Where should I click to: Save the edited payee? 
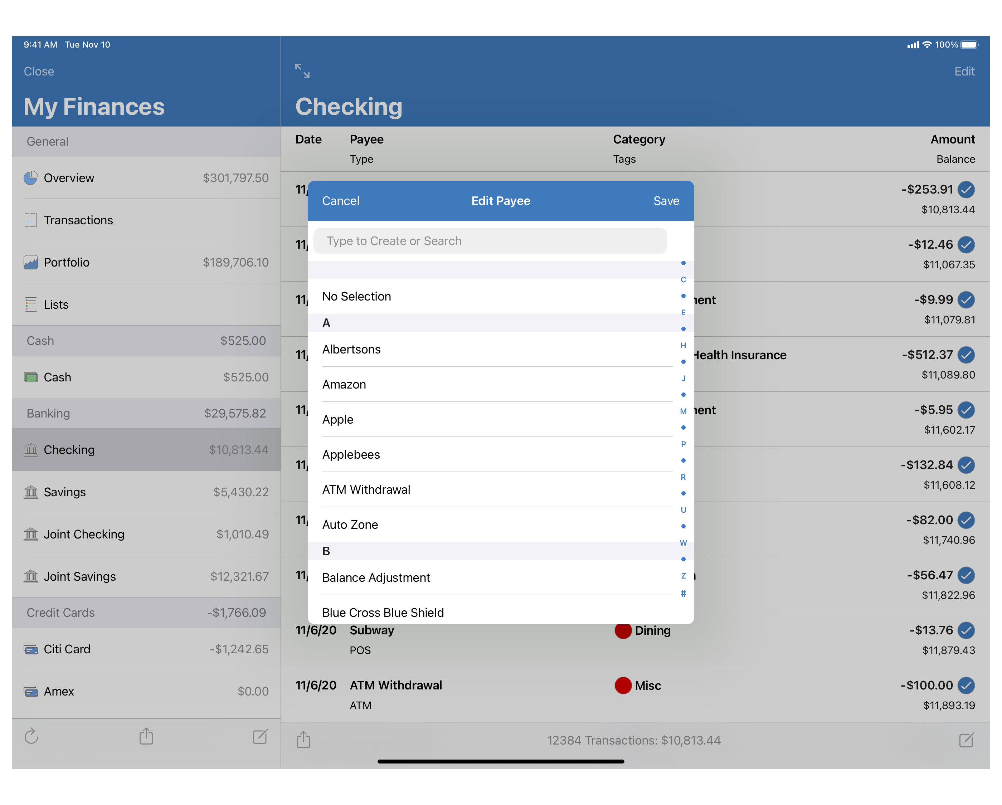click(666, 200)
